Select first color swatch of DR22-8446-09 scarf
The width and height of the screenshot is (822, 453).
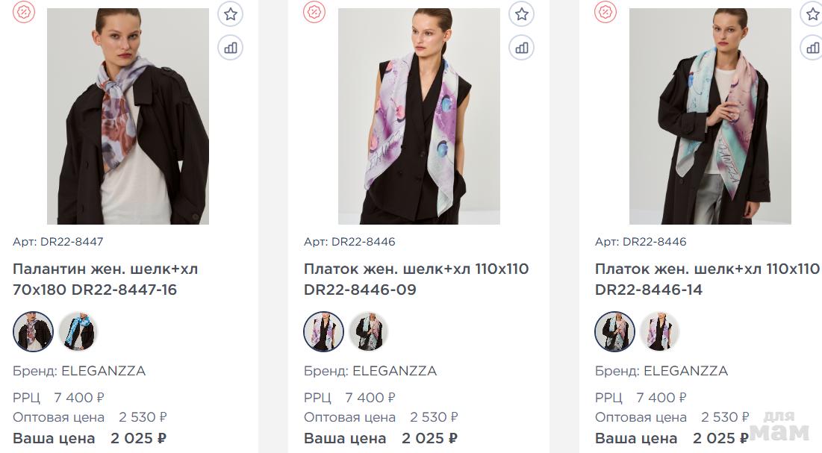pos(324,331)
